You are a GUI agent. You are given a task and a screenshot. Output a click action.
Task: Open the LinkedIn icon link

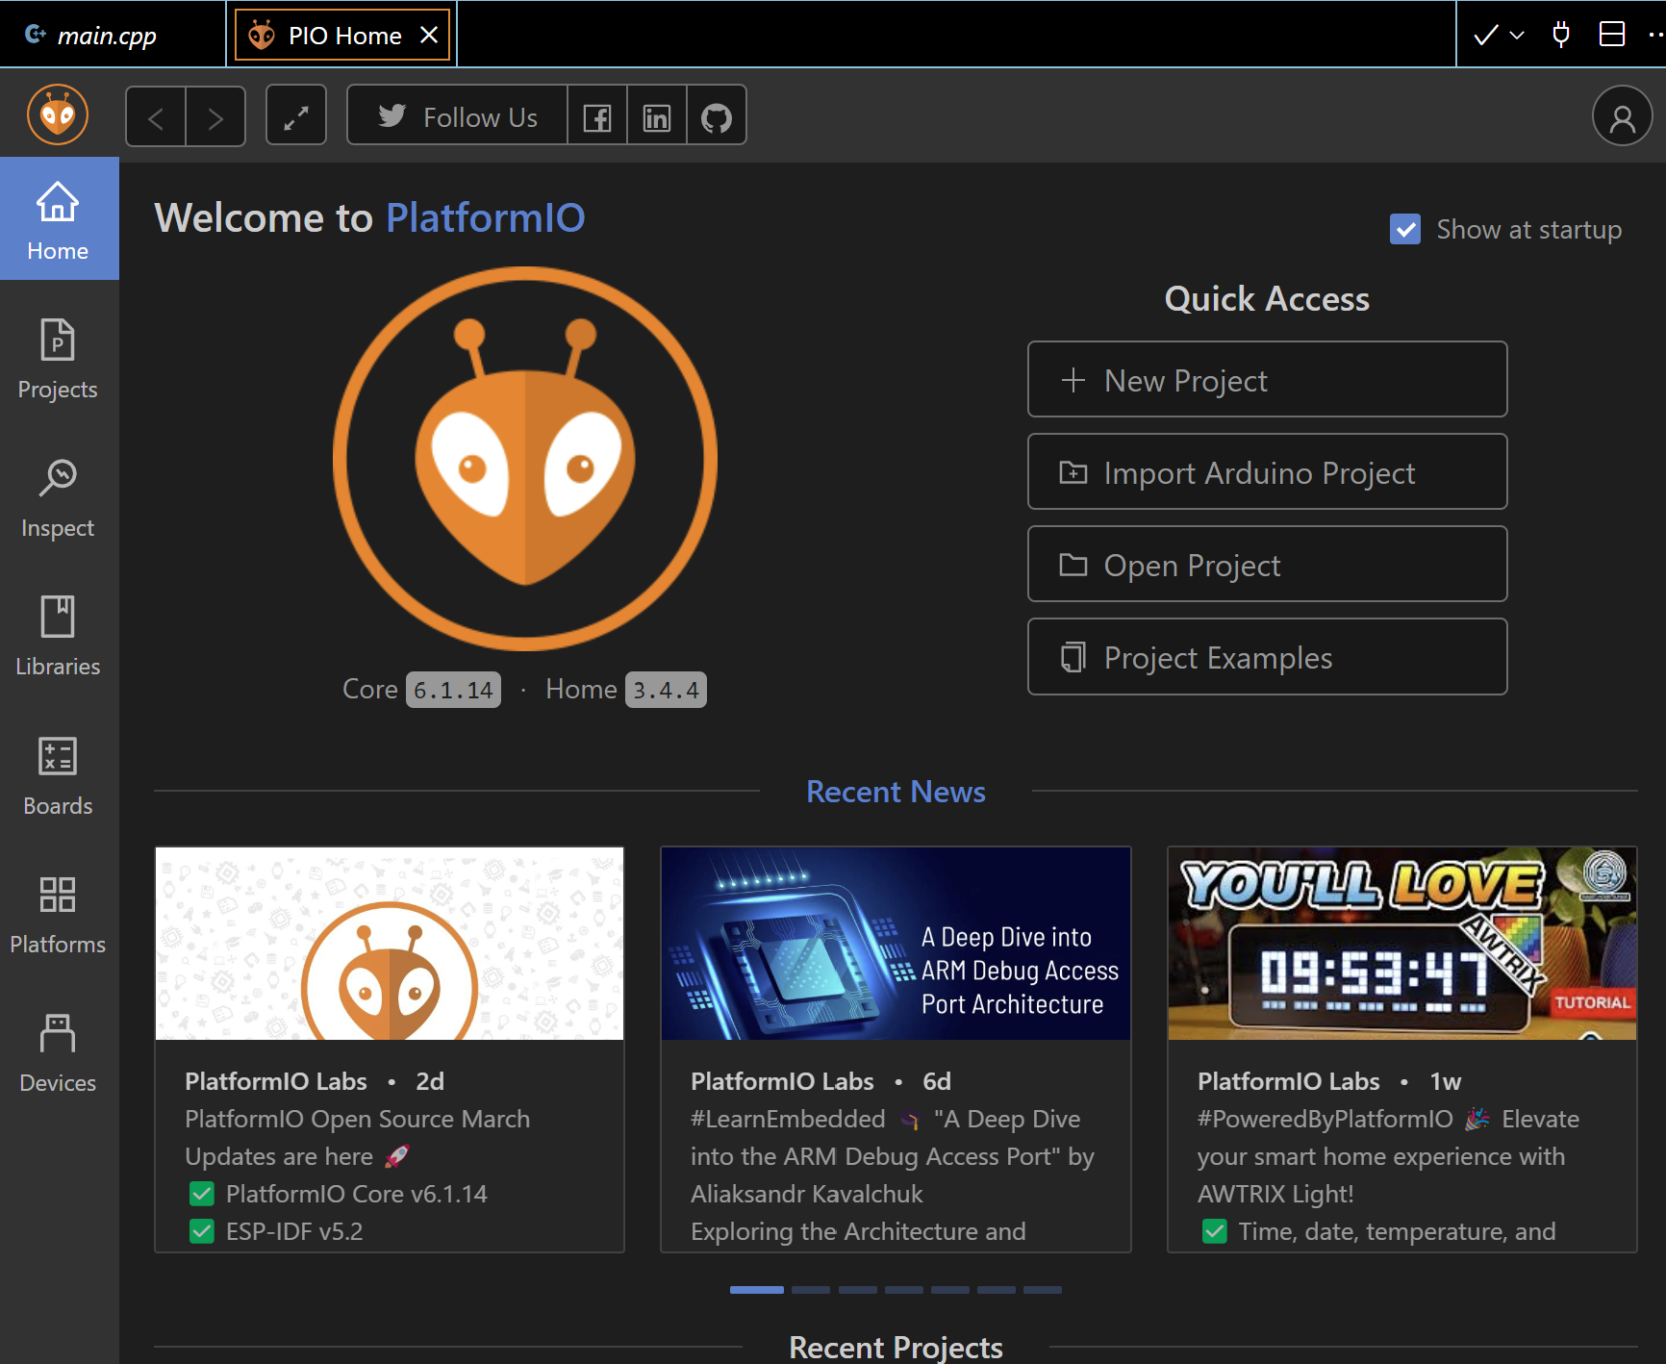coord(657,116)
